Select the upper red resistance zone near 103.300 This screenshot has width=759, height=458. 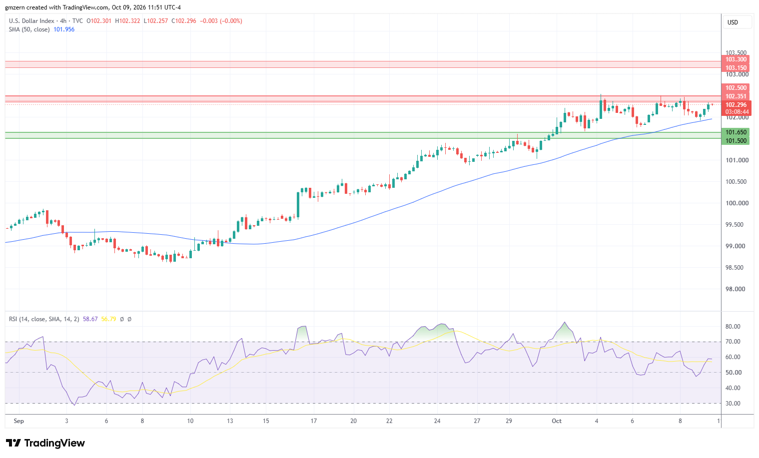click(x=363, y=64)
